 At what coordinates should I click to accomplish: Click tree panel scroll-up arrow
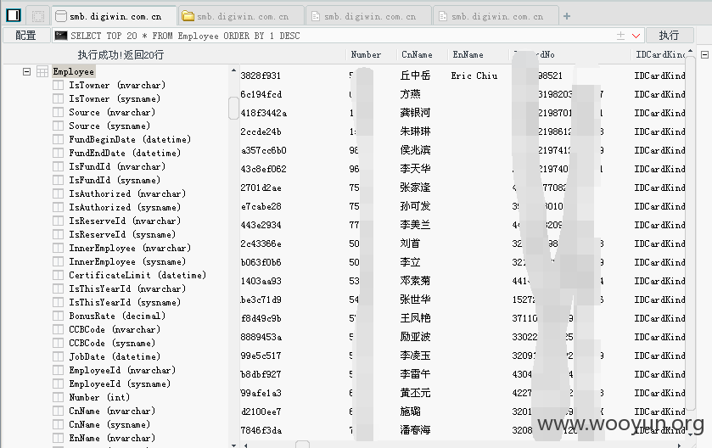233,70
